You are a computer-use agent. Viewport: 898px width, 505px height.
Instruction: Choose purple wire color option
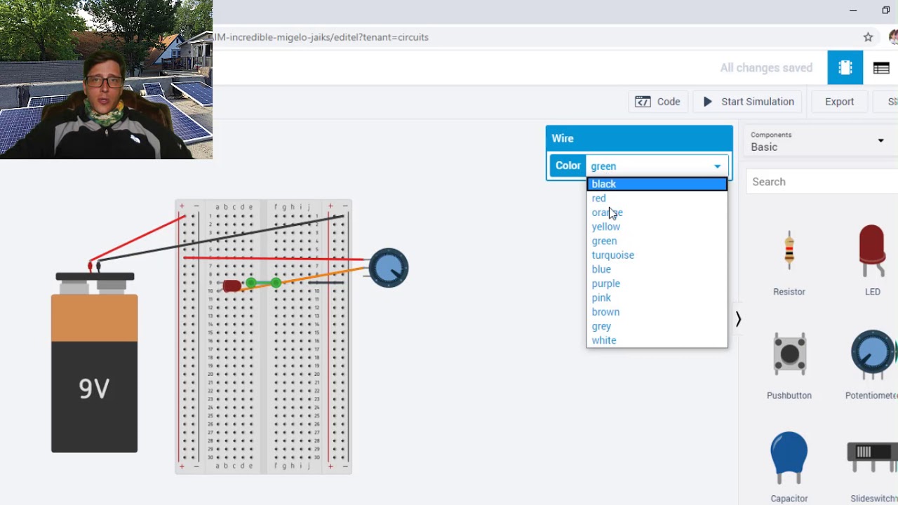point(657,283)
